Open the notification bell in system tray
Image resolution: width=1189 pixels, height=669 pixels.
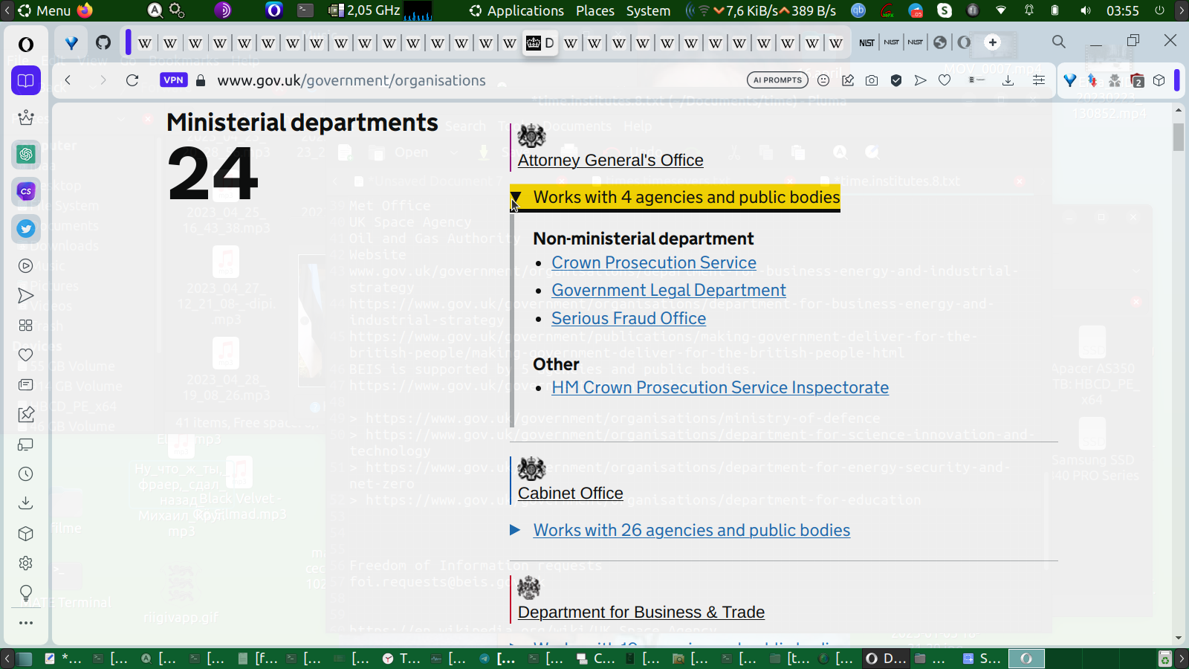click(x=1029, y=10)
